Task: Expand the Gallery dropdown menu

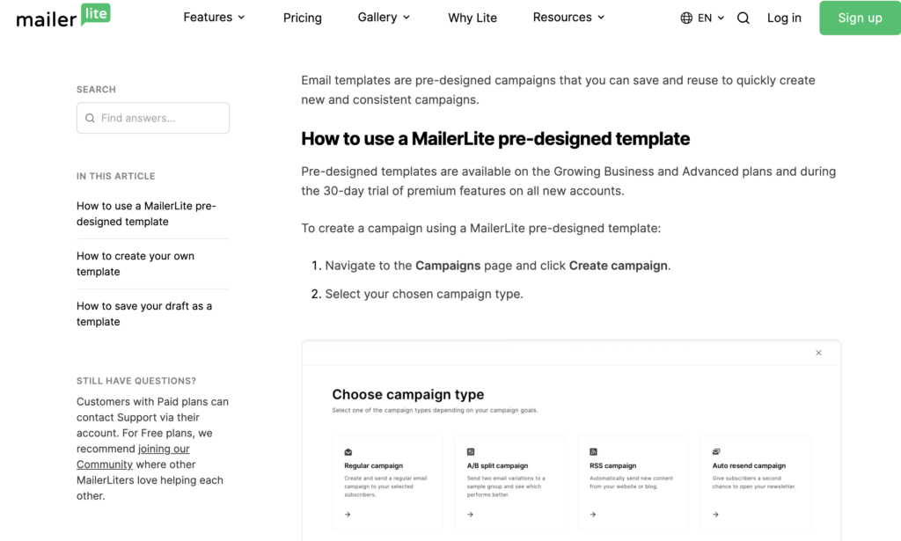Action: (x=384, y=18)
